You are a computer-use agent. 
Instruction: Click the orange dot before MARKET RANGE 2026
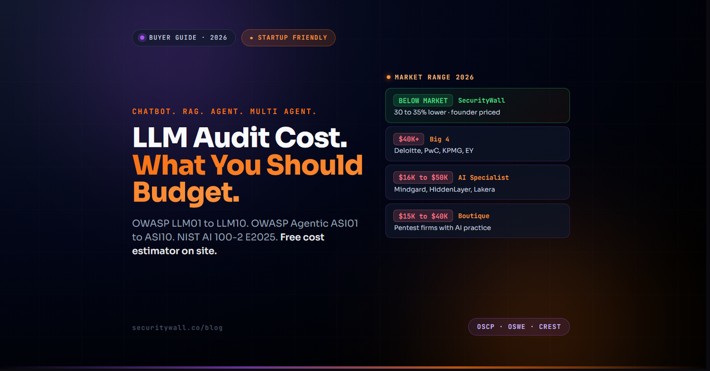tap(389, 77)
